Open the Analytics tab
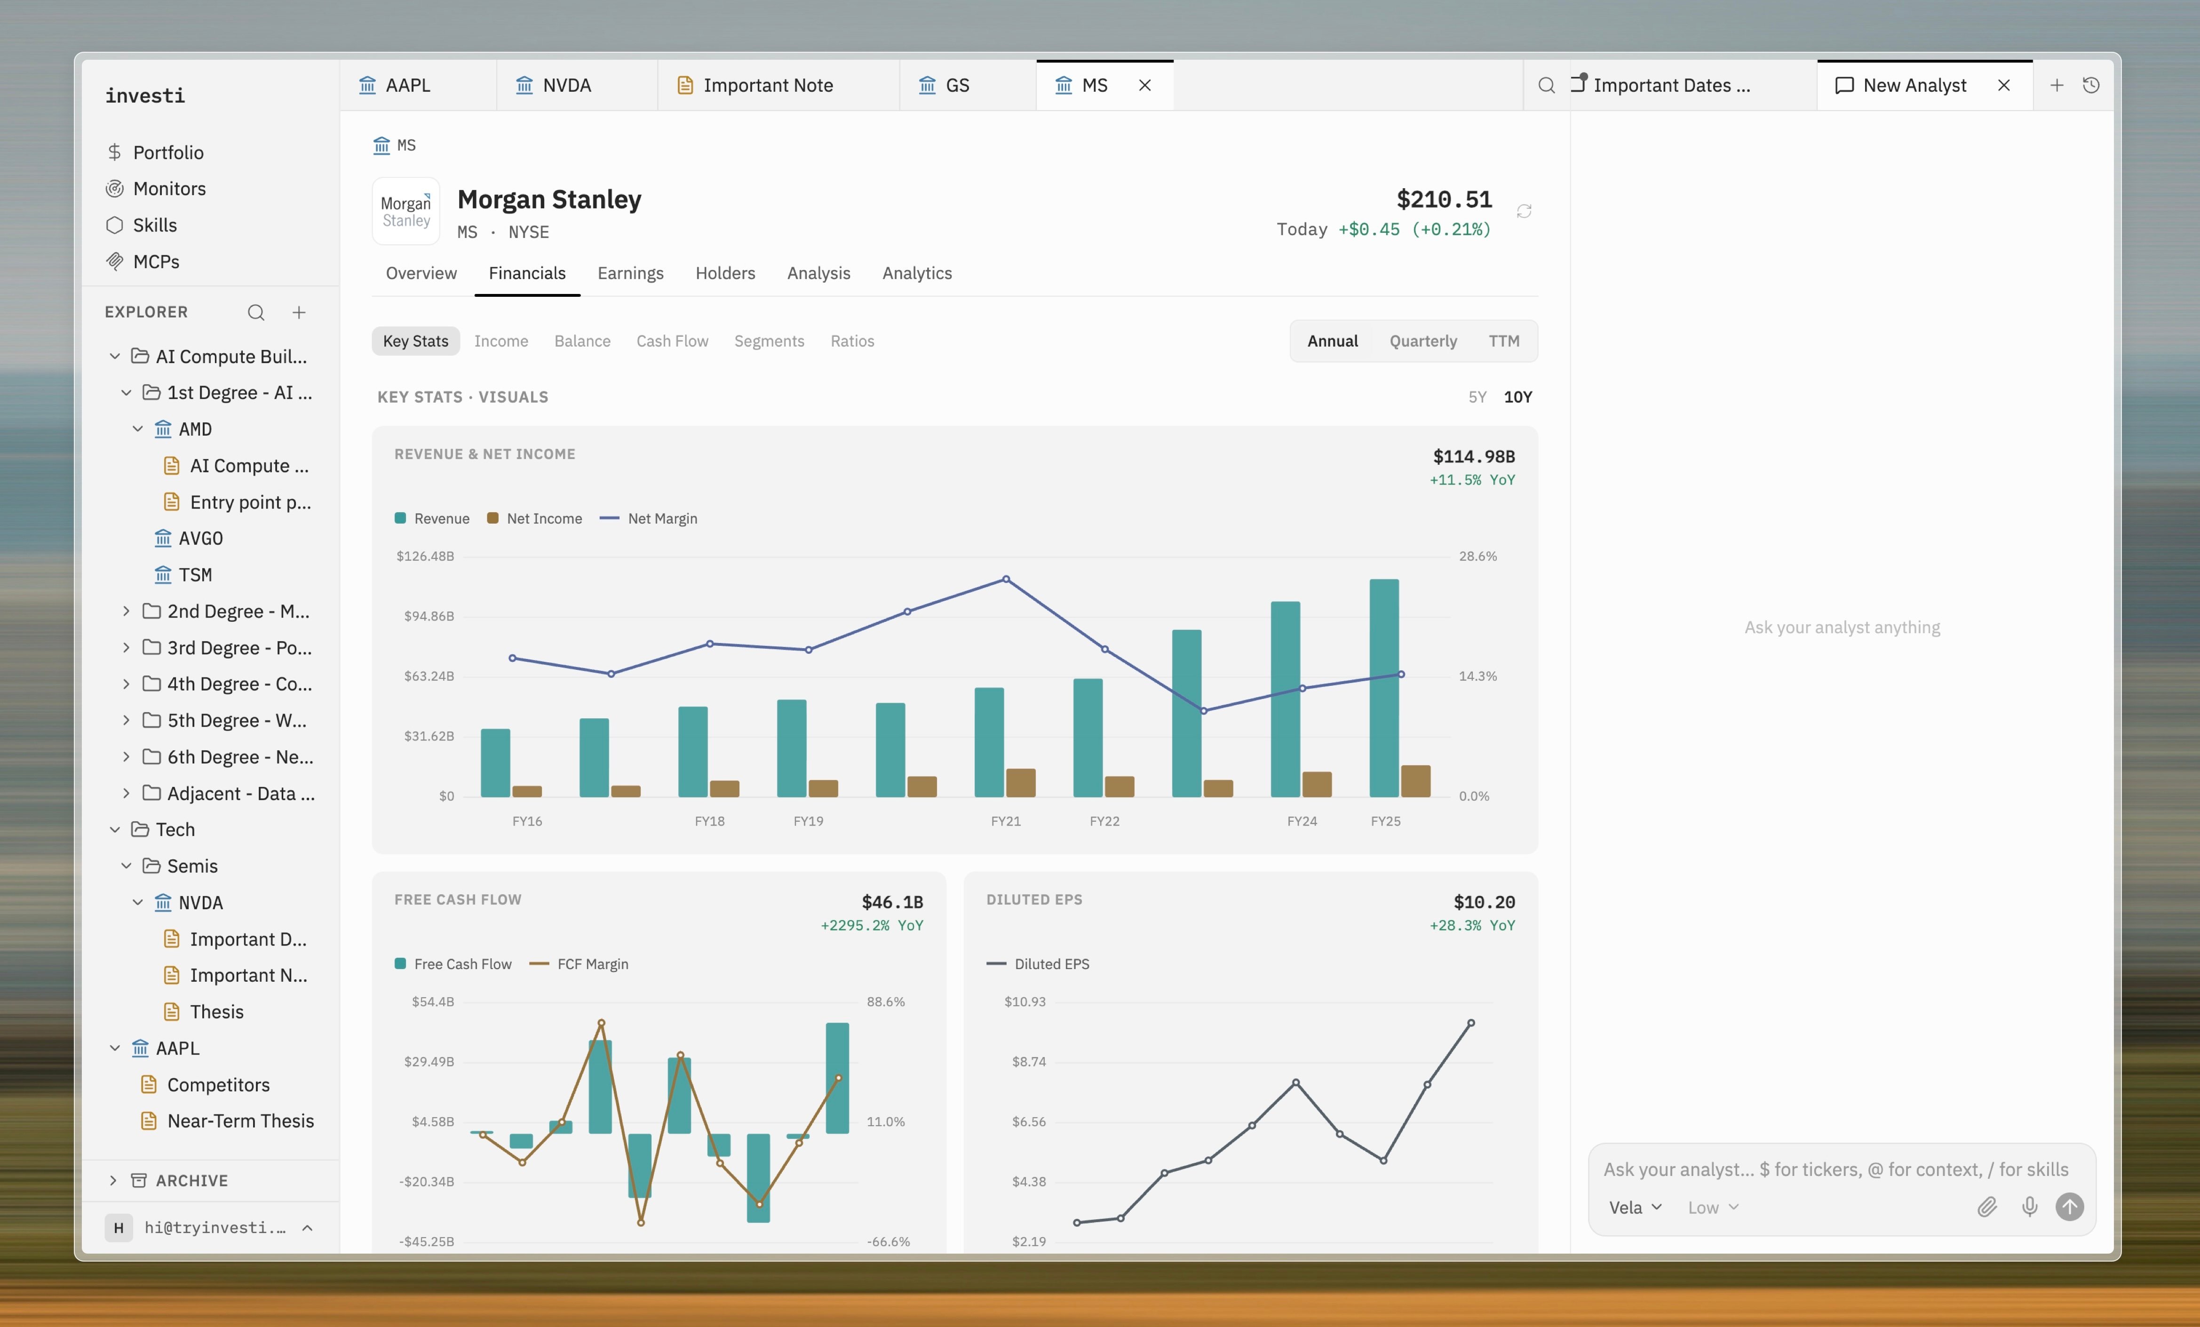The image size is (2200, 1327). click(x=917, y=273)
